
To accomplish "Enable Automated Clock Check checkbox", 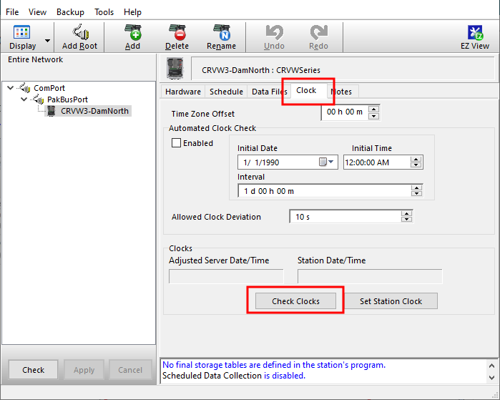I will point(177,143).
